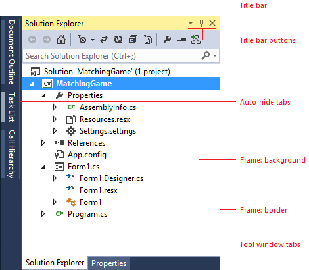Click View Class Diagram icon

(195, 40)
